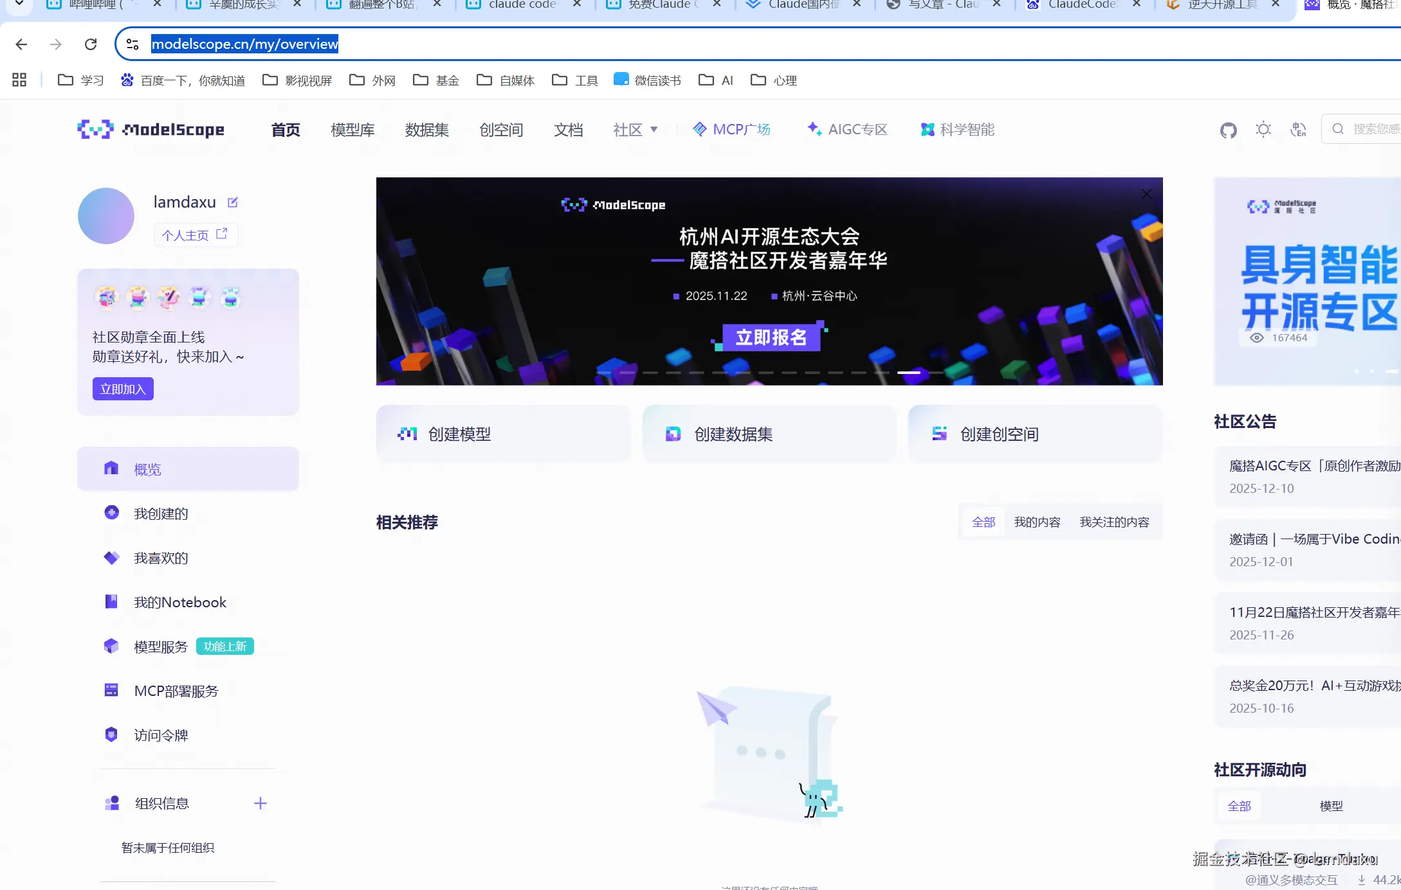The image size is (1401, 890).
Task: Open the GitHub icon link
Action: (x=1228, y=130)
